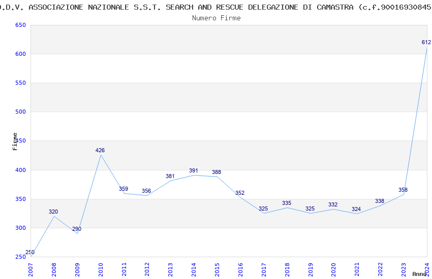Screen dimensions: 432x279
Task: Select the 391 data label above 2014
Action: (x=193, y=171)
